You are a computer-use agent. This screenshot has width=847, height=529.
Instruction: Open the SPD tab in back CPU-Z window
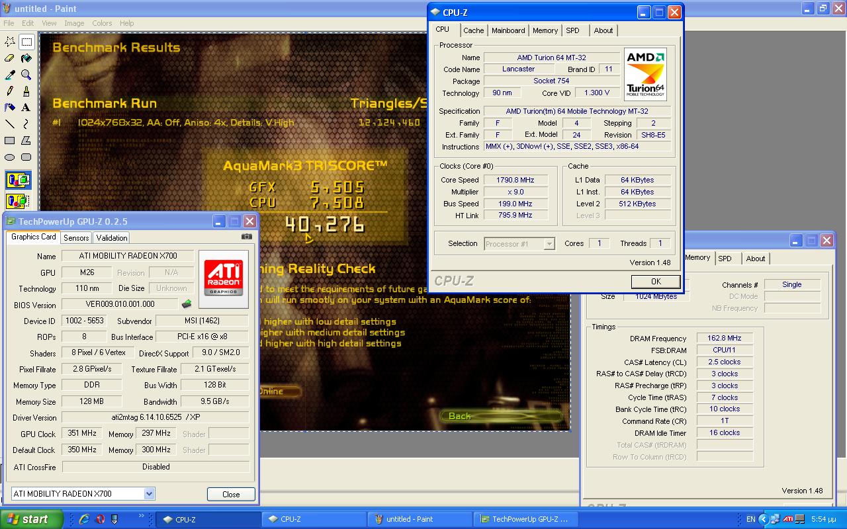click(725, 259)
